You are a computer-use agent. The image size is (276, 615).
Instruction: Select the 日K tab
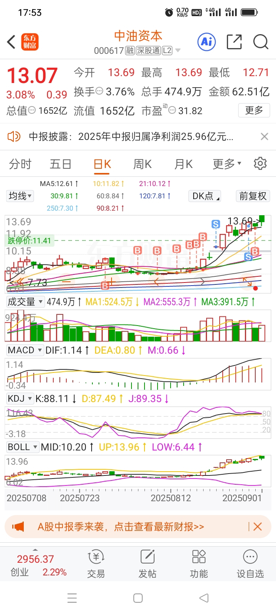pyautogui.click(x=102, y=164)
